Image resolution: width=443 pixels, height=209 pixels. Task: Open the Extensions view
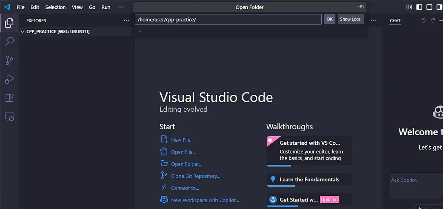[9, 98]
